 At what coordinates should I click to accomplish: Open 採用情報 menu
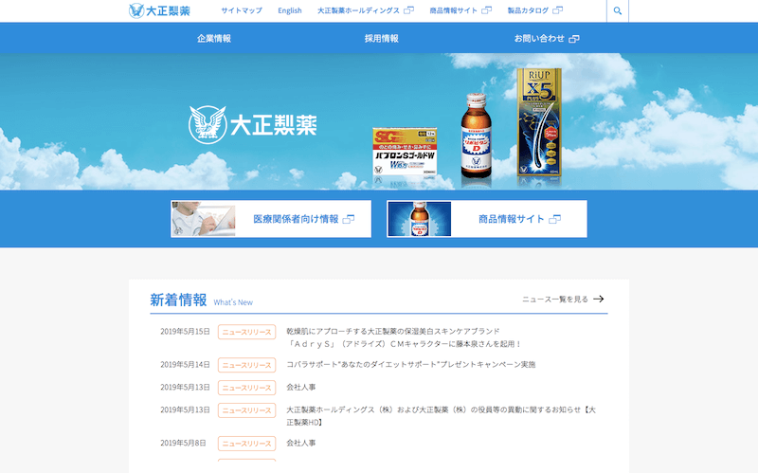382,38
